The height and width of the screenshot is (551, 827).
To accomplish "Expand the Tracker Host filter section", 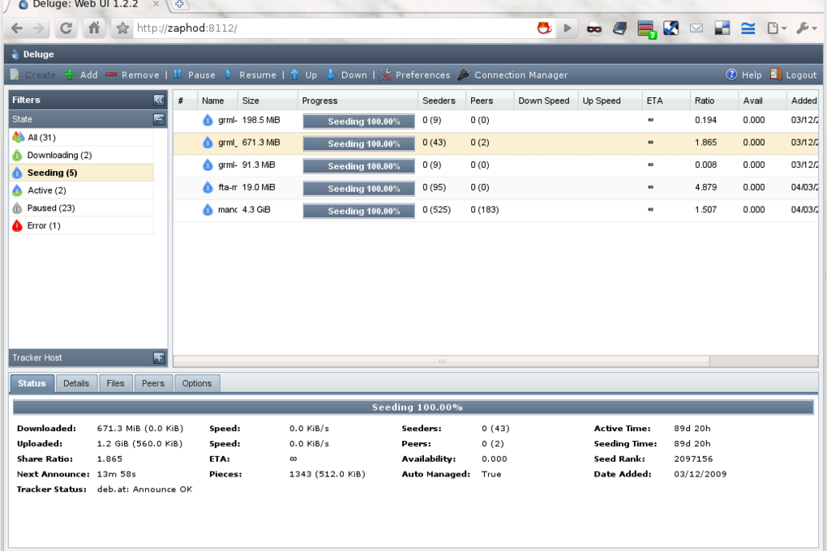I will (x=159, y=358).
